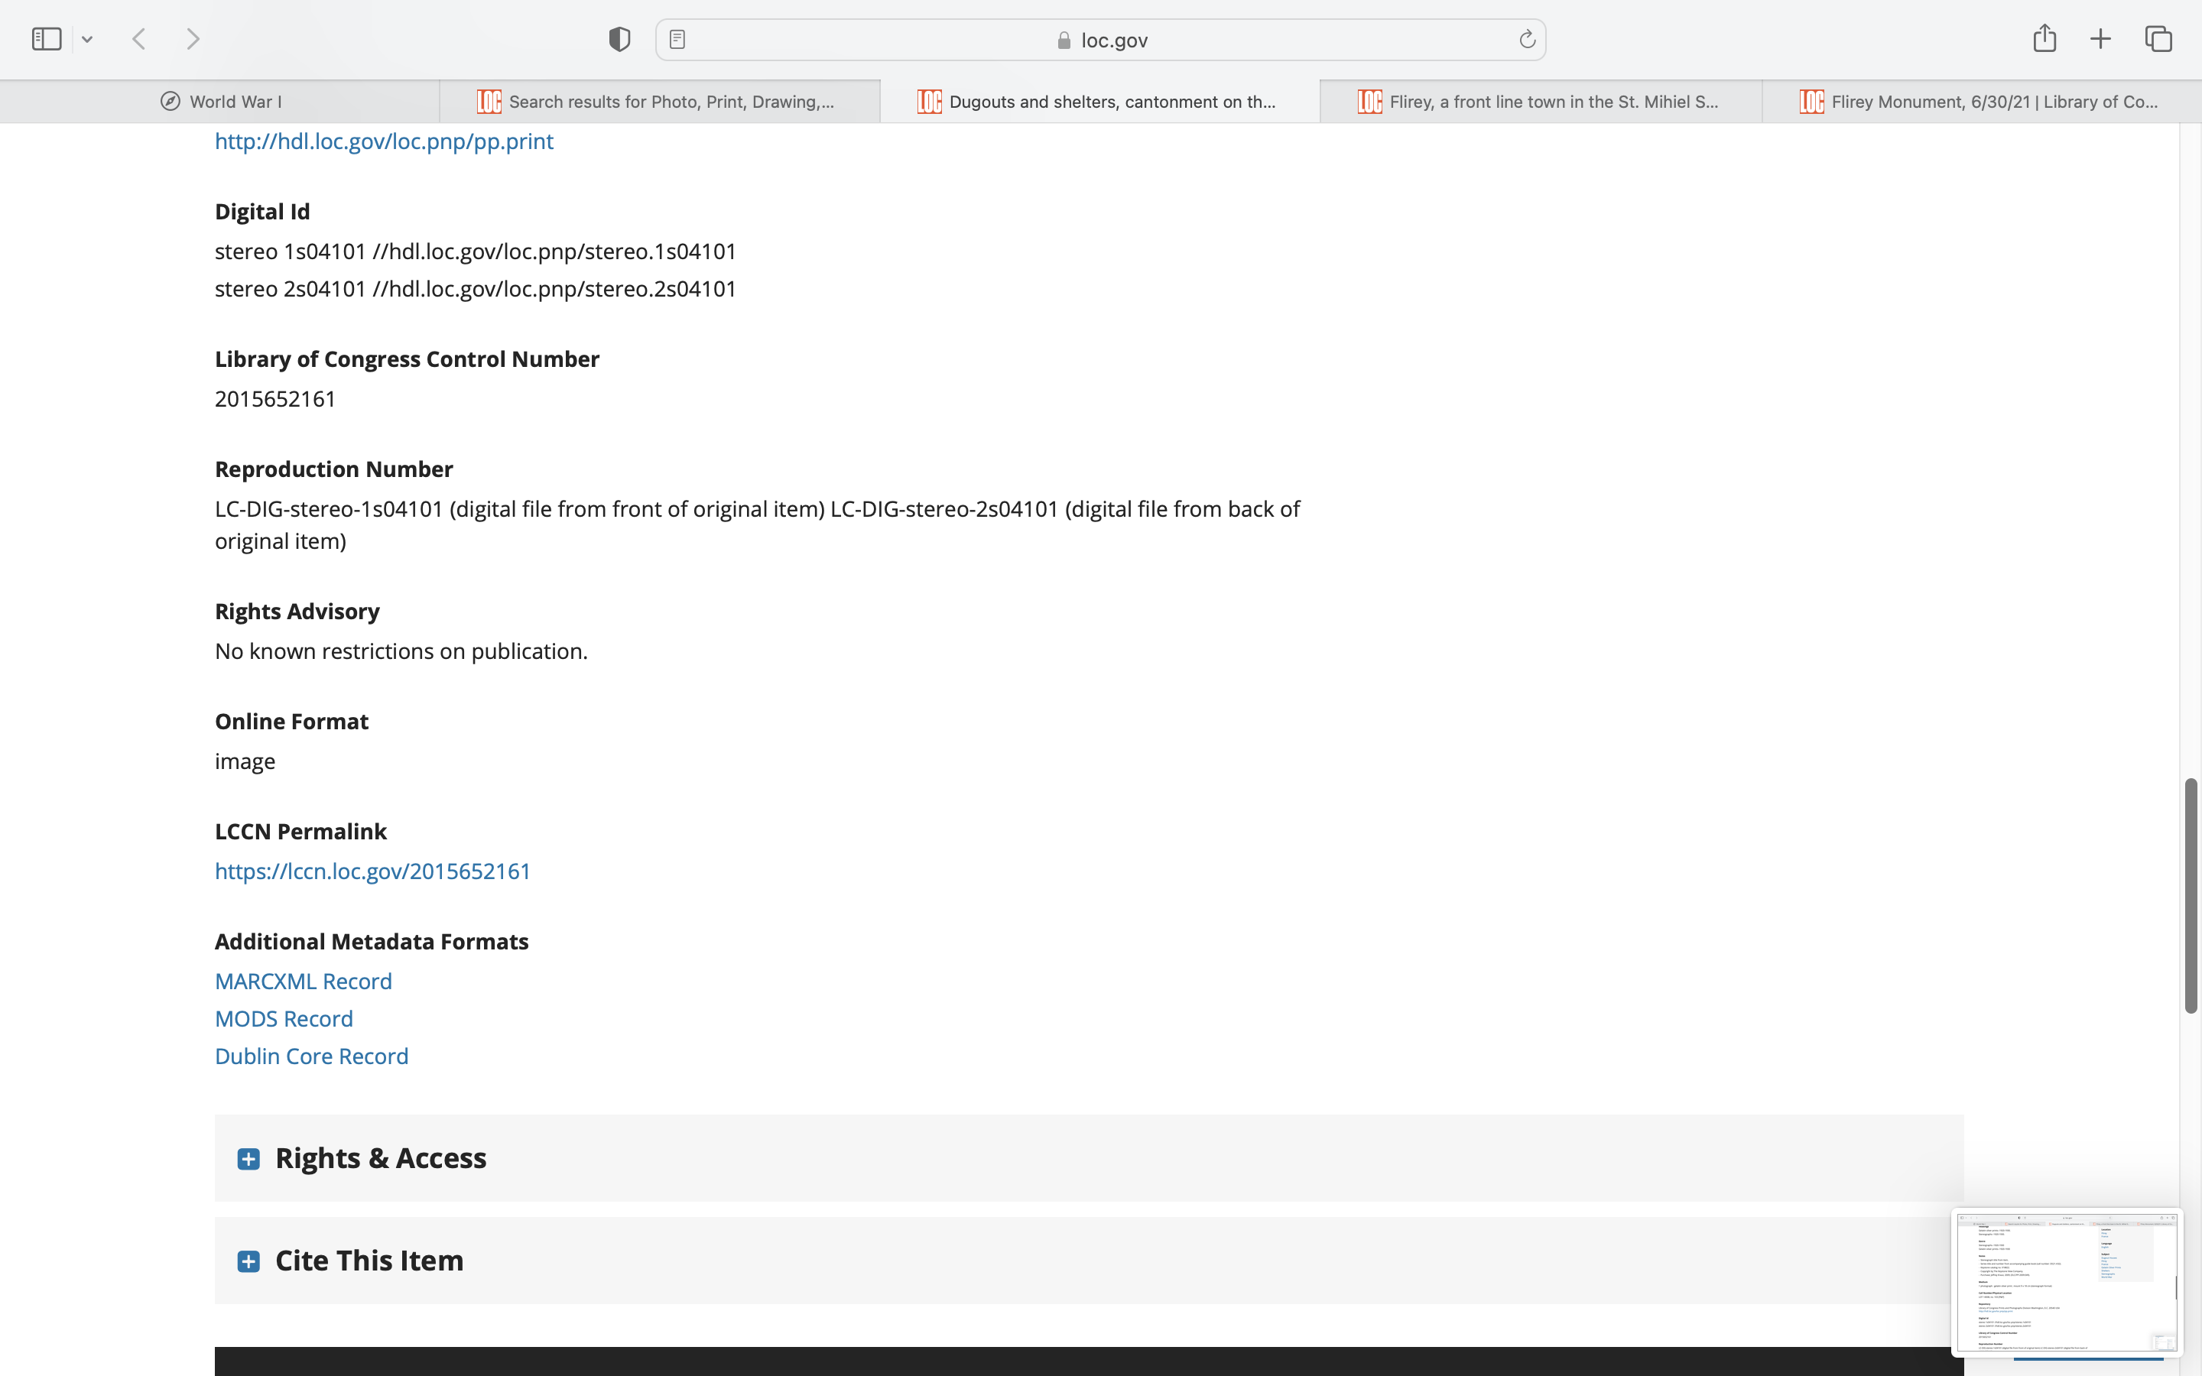2202x1376 pixels.
Task: Click the LCCN permalink URL
Action: coord(372,871)
